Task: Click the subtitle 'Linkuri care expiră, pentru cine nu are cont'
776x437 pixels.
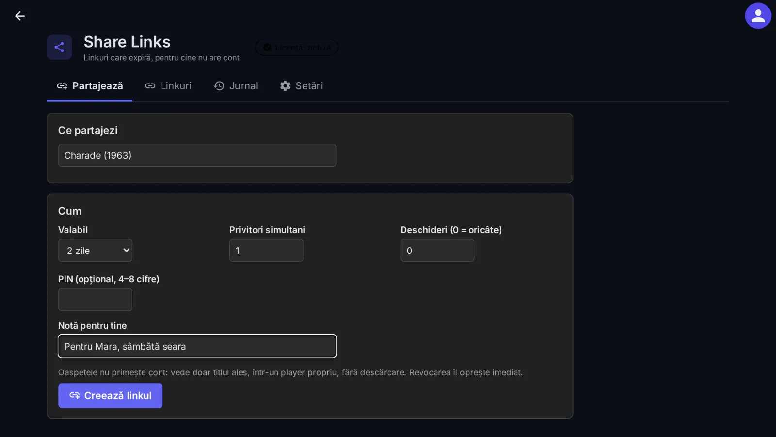Action: coord(162,58)
